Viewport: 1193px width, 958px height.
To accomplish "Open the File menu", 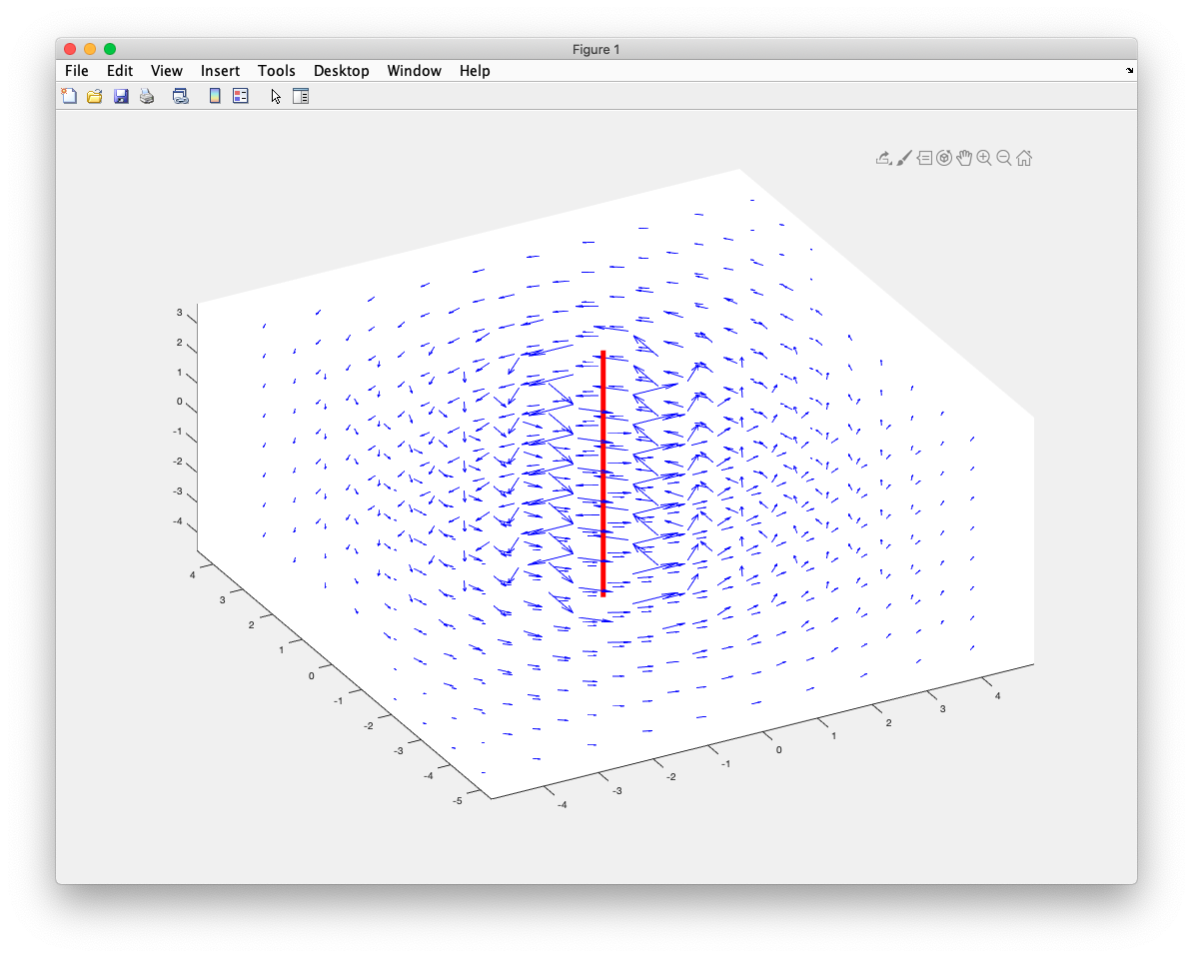I will (x=77, y=71).
